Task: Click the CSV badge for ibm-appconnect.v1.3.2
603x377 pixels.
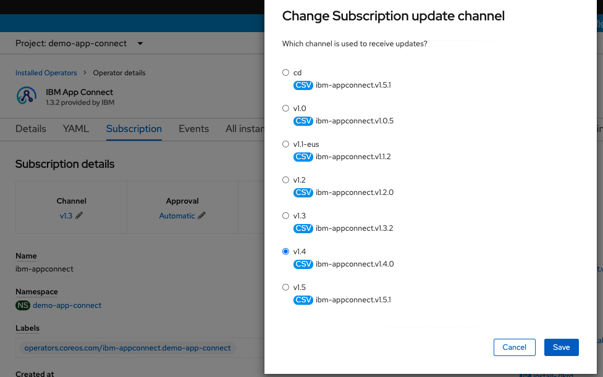Action: [x=303, y=228]
